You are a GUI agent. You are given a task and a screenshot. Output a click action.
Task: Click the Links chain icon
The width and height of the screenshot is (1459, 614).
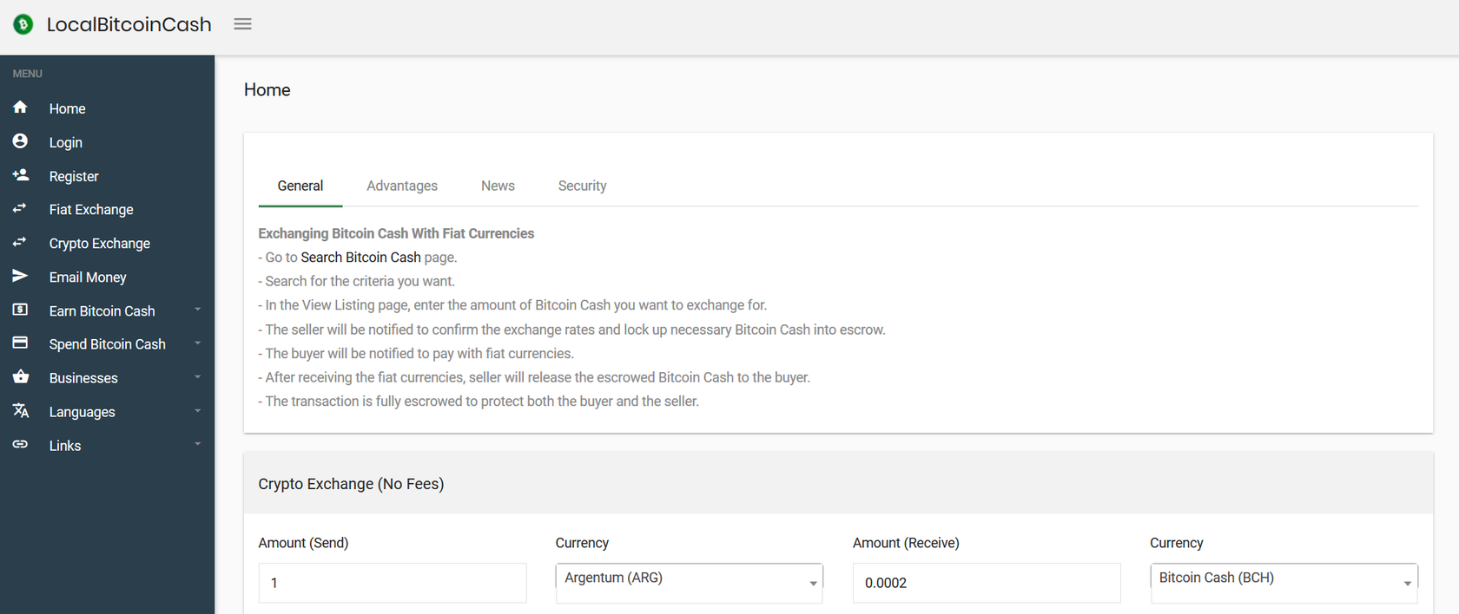20,445
